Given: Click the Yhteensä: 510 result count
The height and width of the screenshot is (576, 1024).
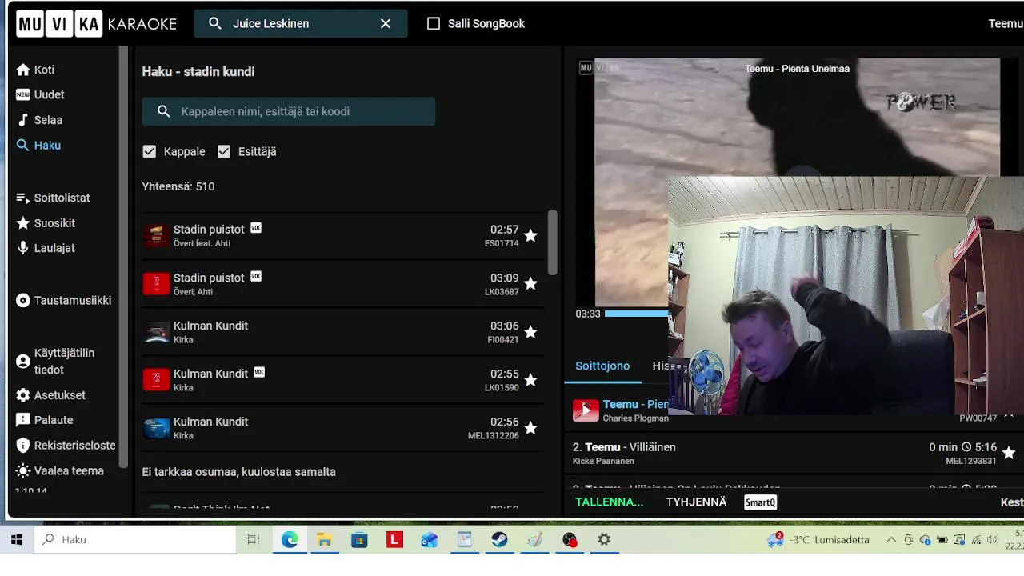Looking at the screenshot, I should click(x=178, y=186).
